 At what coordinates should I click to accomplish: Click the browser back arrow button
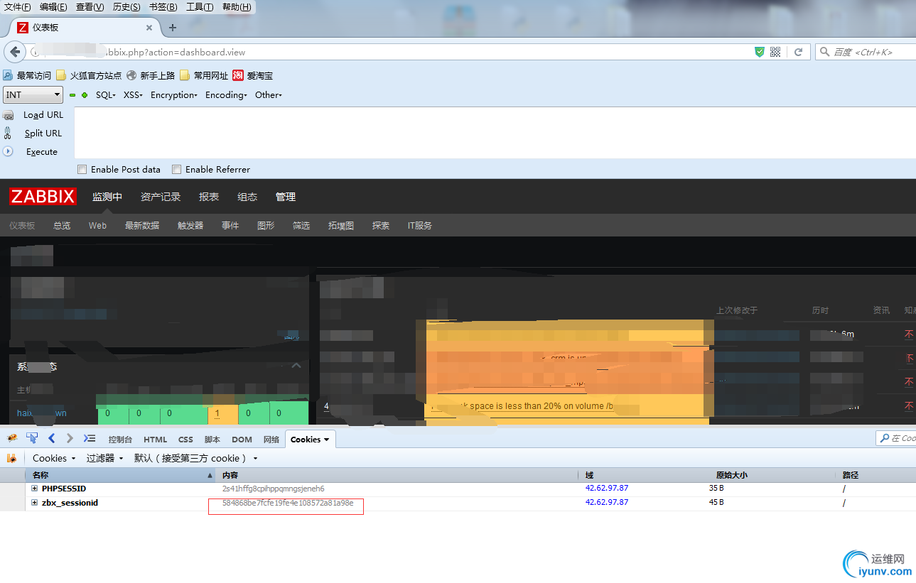[x=15, y=52]
